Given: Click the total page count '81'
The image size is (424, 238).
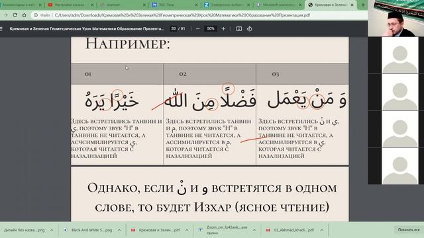Looking at the screenshot, I should coord(183,28).
